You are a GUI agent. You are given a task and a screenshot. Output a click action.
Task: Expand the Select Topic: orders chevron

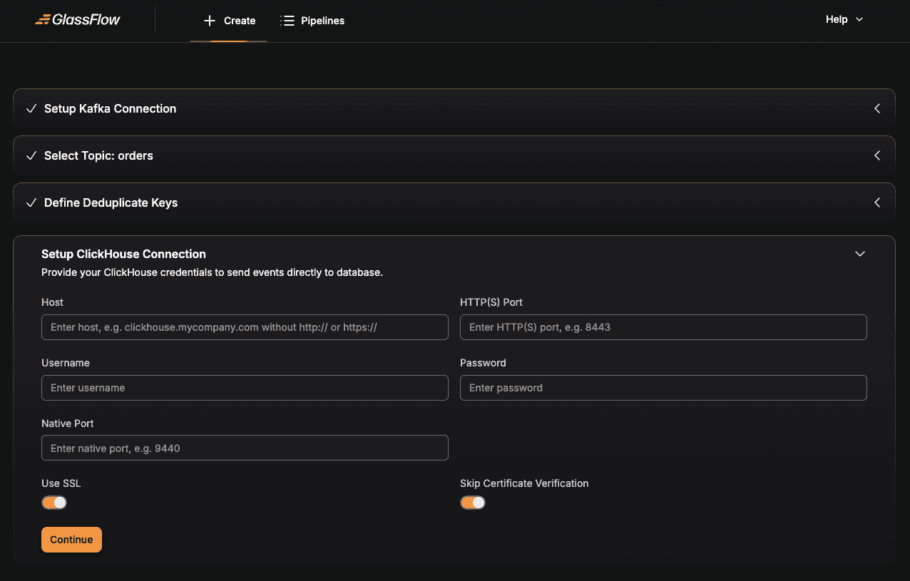pos(876,156)
